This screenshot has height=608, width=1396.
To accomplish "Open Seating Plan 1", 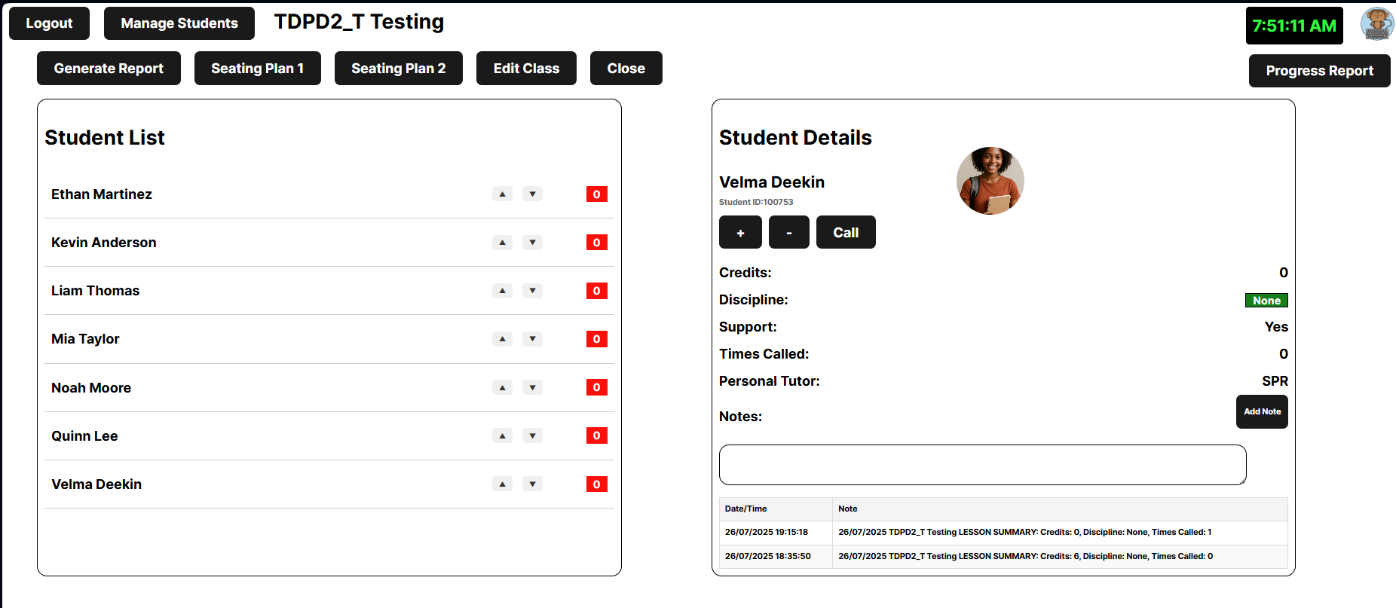I will (x=258, y=69).
